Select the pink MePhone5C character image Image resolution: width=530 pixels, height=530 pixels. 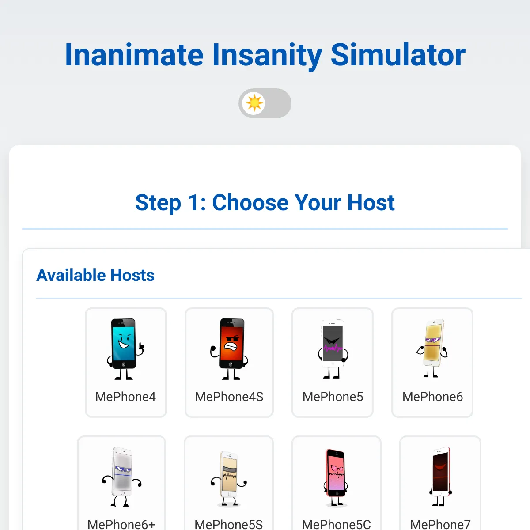(x=336, y=477)
